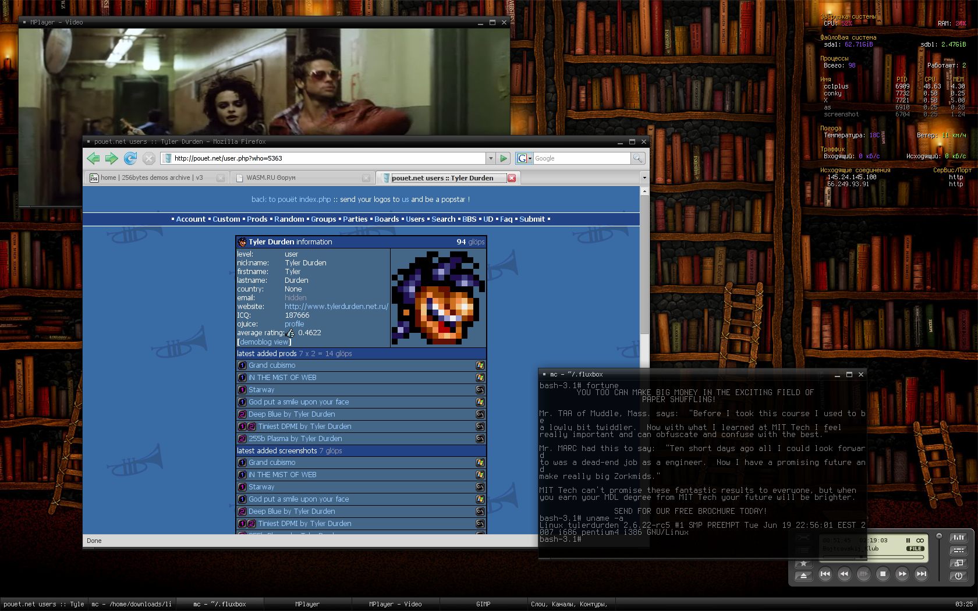Open '255b Plasma by Tyler Durden' prod
Screen dimensions: 978x611
(295, 439)
